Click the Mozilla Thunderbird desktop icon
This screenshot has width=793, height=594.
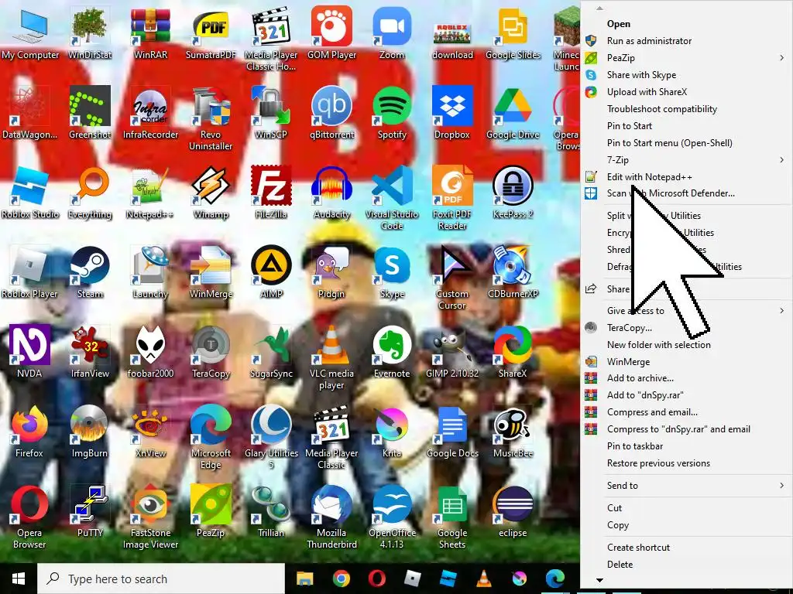click(x=331, y=517)
